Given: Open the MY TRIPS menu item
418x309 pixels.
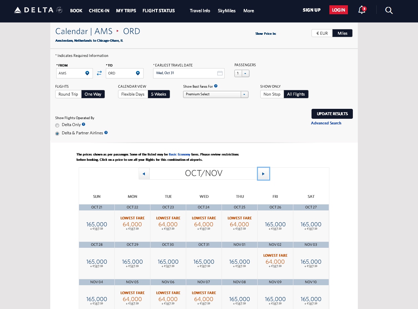Looking at the screenshot, I should tap(126, 11).
